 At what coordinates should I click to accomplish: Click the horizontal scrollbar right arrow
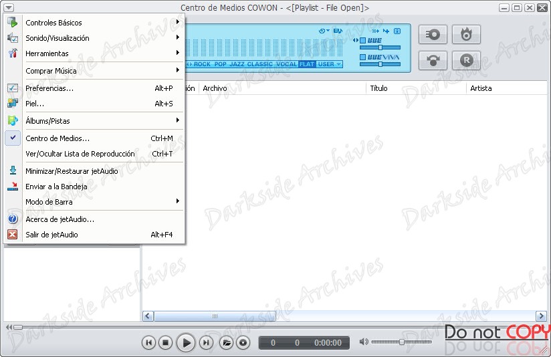tap(541, 316)
